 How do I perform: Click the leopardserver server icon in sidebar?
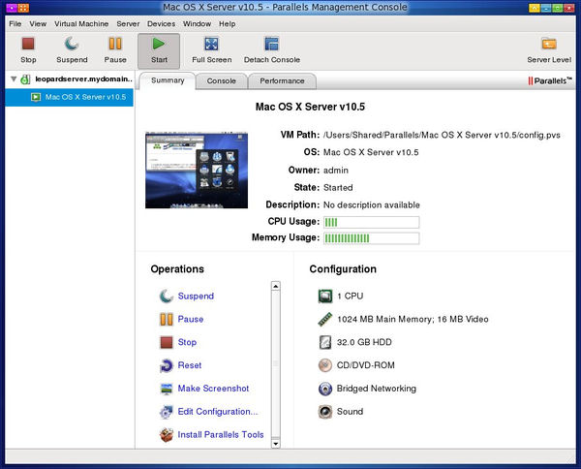coord(25,78)
